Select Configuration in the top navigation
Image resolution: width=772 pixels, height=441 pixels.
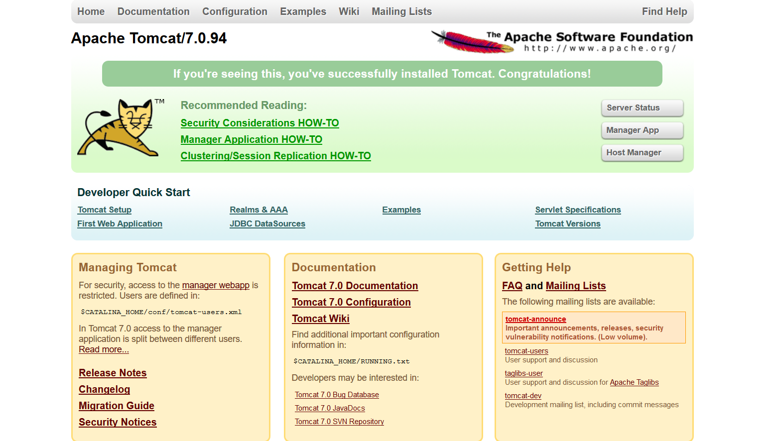pos(235,11)
